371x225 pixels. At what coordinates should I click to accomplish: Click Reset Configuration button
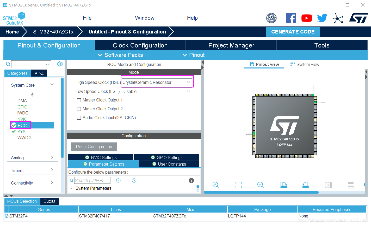click(94, 147)
